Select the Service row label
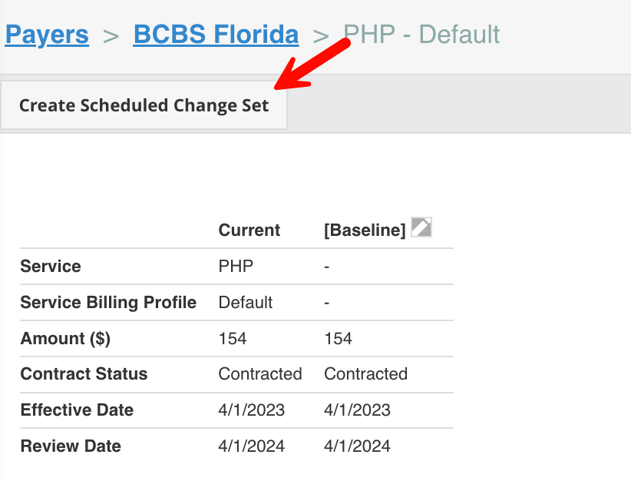The height and width of the screenshot is (481, 631). click(51, 267)
